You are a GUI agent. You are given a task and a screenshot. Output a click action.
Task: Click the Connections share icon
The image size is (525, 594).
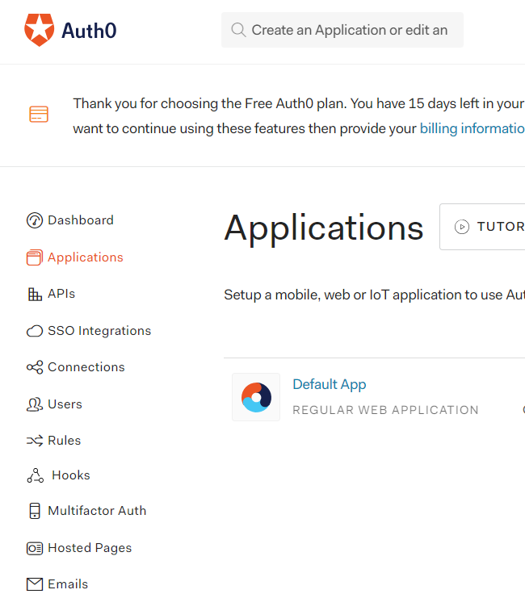[x=35, y=367]
